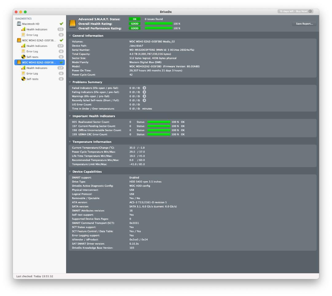Select the highlighted WDC WD40 drive in sidebar
Screen dimensions: 332x296
38,62
